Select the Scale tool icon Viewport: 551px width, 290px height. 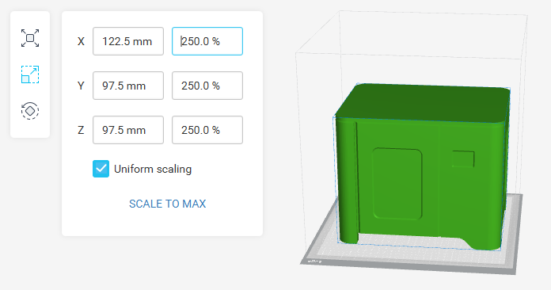pyautogui.click(x=30, y=74)
